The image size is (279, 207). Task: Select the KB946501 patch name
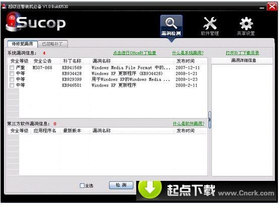(72, 85)
